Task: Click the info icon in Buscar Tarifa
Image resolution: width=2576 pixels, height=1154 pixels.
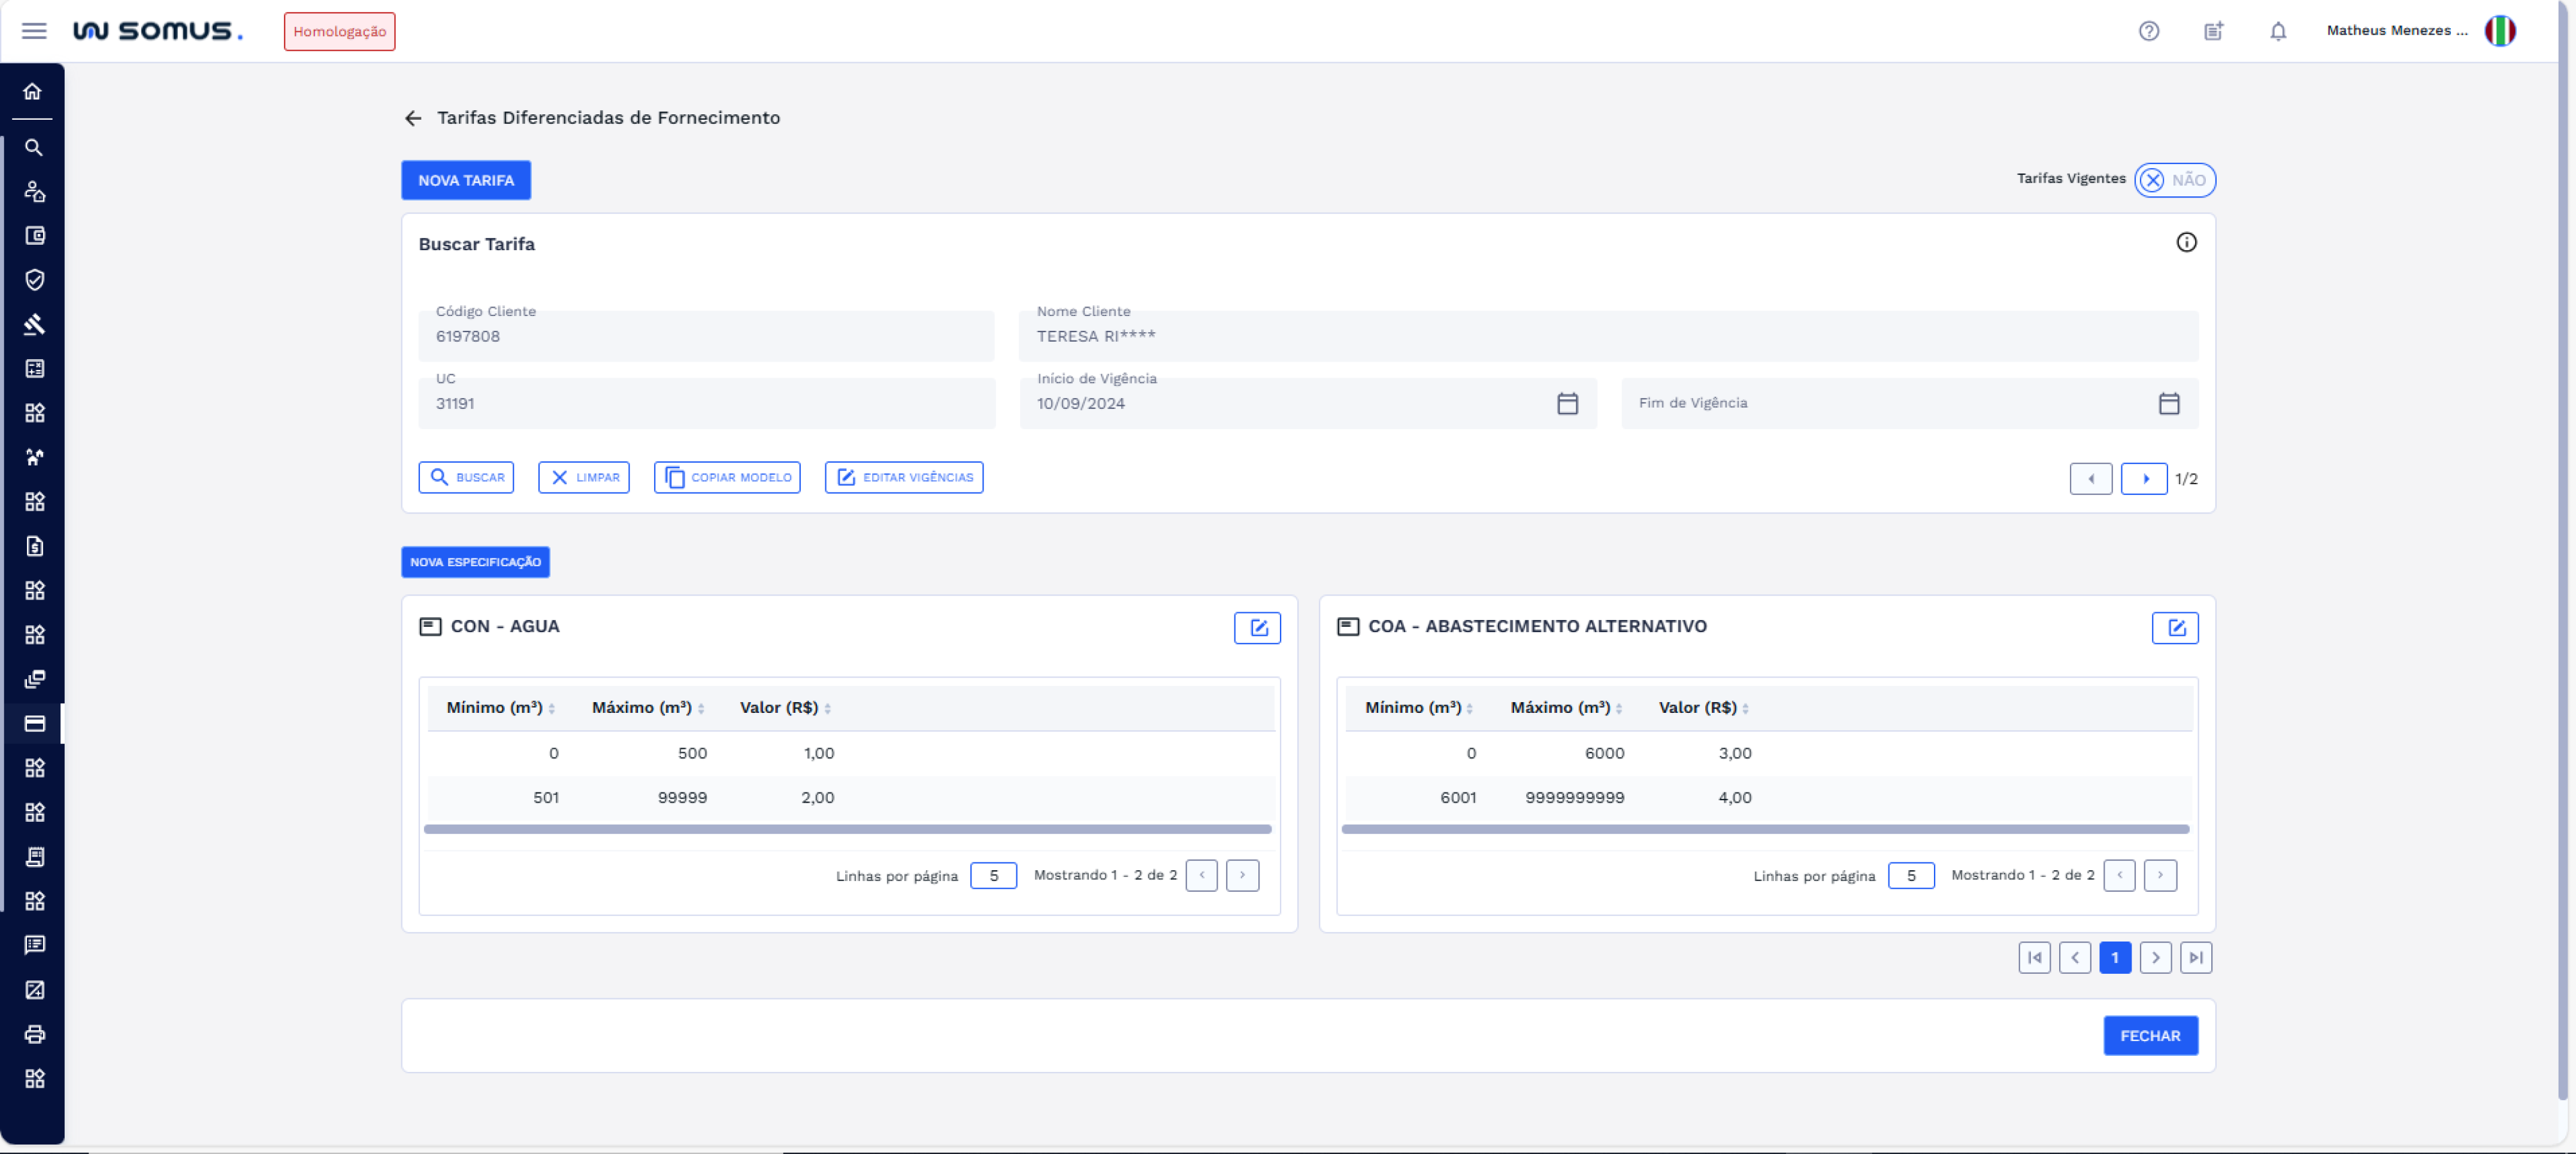Action: 2186,243
